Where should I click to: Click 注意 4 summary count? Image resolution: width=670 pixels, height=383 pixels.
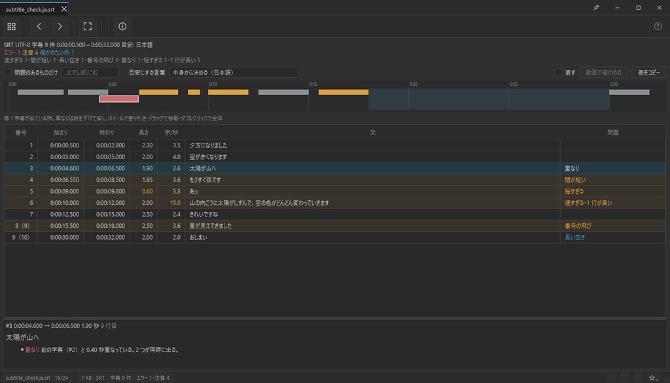[30, 52]
